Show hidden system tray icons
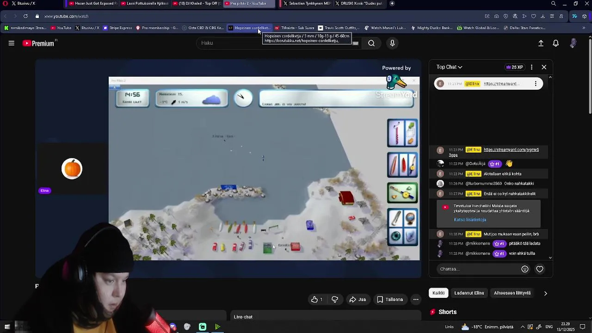This screenshot has width=592, height=333. [x=523, y=327]
